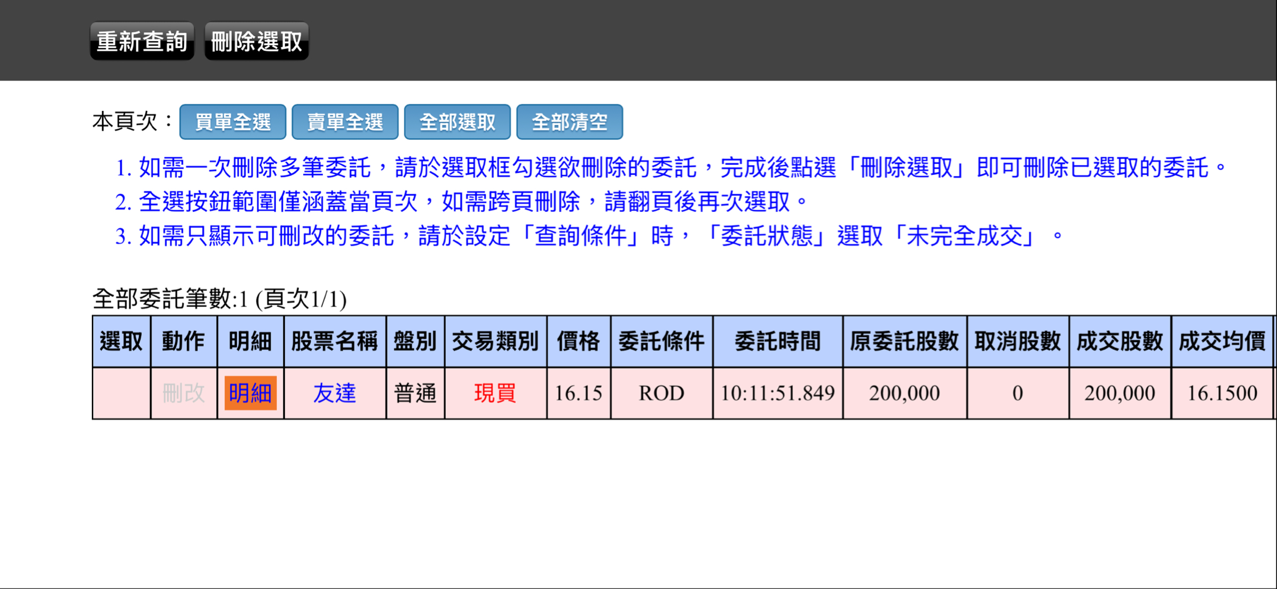Image resolution: width=1277 pixels, height=589 pixels.
Task: Open the orange 明細 detail button
Action: point(250,393)
